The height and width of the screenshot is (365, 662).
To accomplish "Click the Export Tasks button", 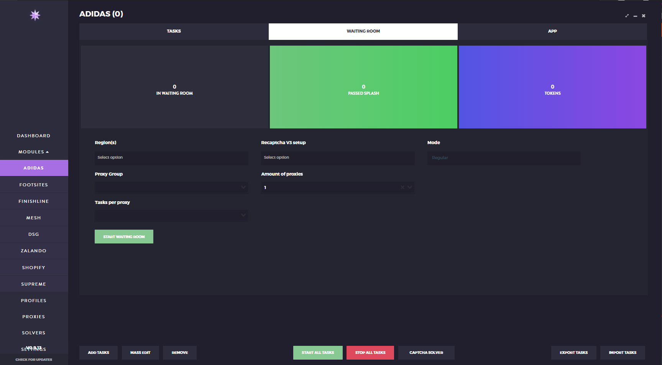I will pos(574,353).
